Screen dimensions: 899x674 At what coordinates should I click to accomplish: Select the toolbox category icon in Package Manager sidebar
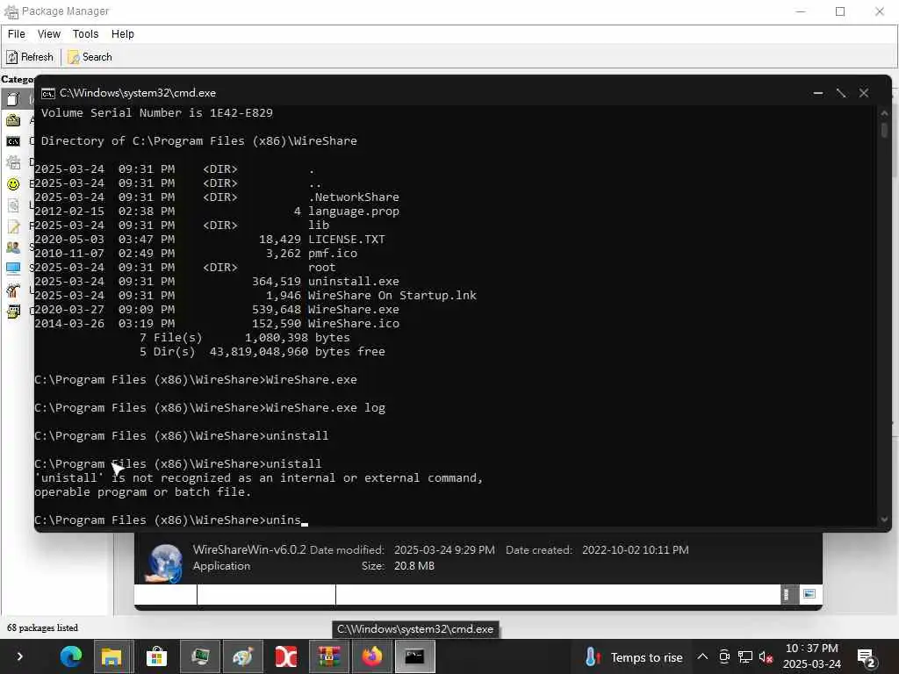click(13, 119)
